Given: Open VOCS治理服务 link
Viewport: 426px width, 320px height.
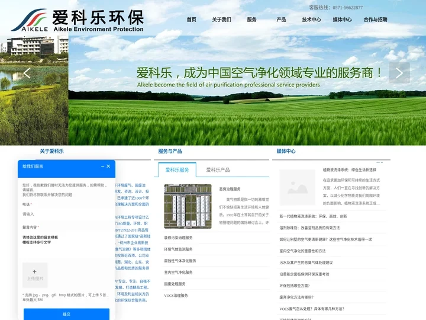Looking at the screenshot, I should 176,296.
